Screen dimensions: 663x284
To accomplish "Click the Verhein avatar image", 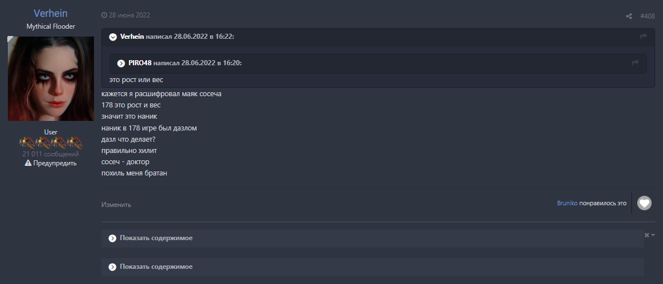I will click(x=51, y=79).
